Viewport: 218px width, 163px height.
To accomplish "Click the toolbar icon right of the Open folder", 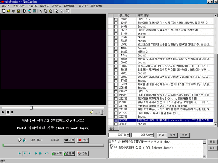I will pyautogui.click(x=14, y=11).
